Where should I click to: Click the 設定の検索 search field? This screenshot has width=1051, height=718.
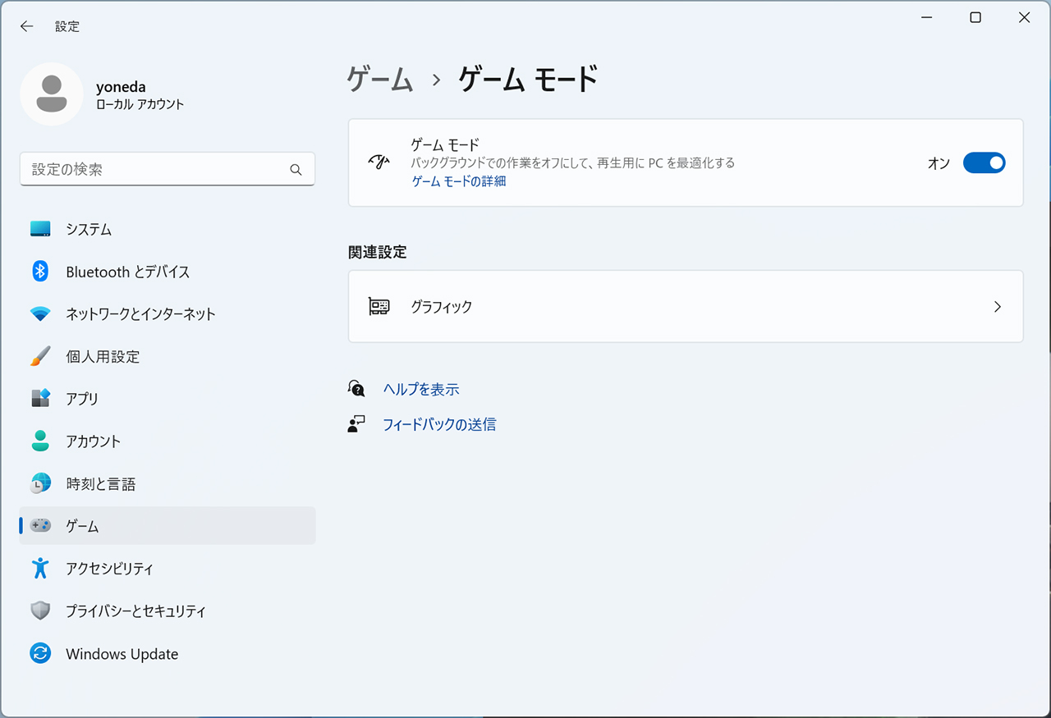156,170
